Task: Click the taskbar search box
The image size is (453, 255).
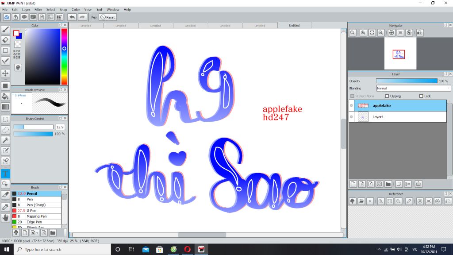Action: pos(62,249)
